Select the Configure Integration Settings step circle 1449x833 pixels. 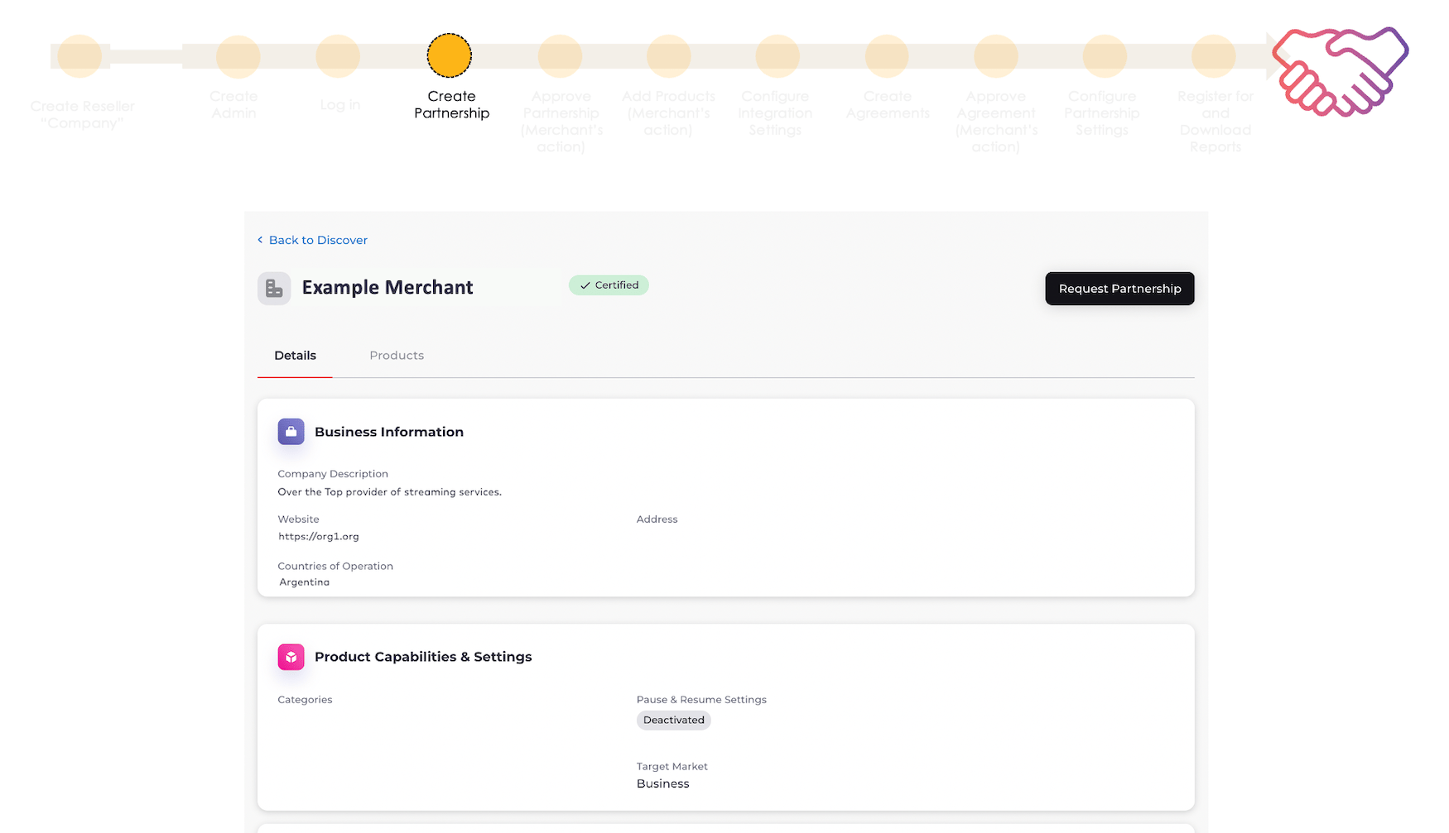tap(777, 56)
